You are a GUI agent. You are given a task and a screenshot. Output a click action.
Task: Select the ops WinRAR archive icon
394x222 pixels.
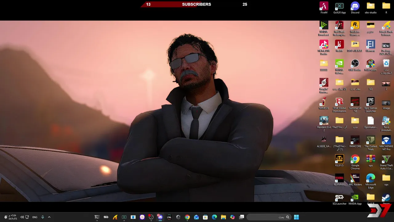click(x=371, y=161)
